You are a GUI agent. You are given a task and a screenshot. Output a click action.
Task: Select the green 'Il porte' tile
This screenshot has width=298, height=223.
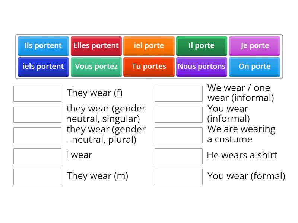tap(202, 46)
